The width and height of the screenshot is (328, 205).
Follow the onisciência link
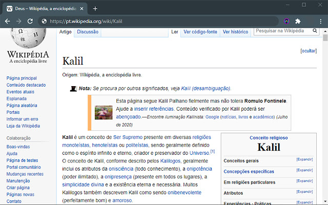(121, 169)
